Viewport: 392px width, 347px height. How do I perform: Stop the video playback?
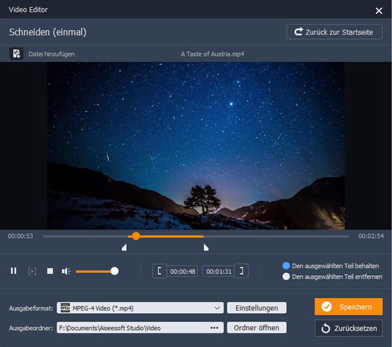50,271
